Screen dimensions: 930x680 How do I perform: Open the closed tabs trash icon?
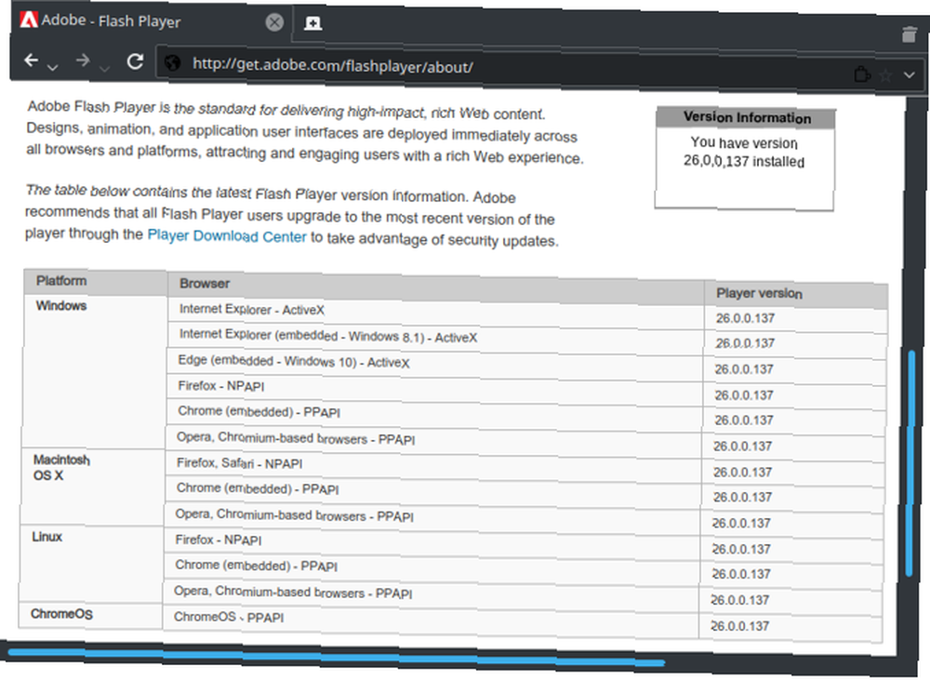(909, 34)
